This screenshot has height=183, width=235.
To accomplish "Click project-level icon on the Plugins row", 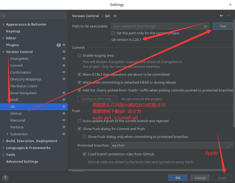I will click(x=64, y=45).
